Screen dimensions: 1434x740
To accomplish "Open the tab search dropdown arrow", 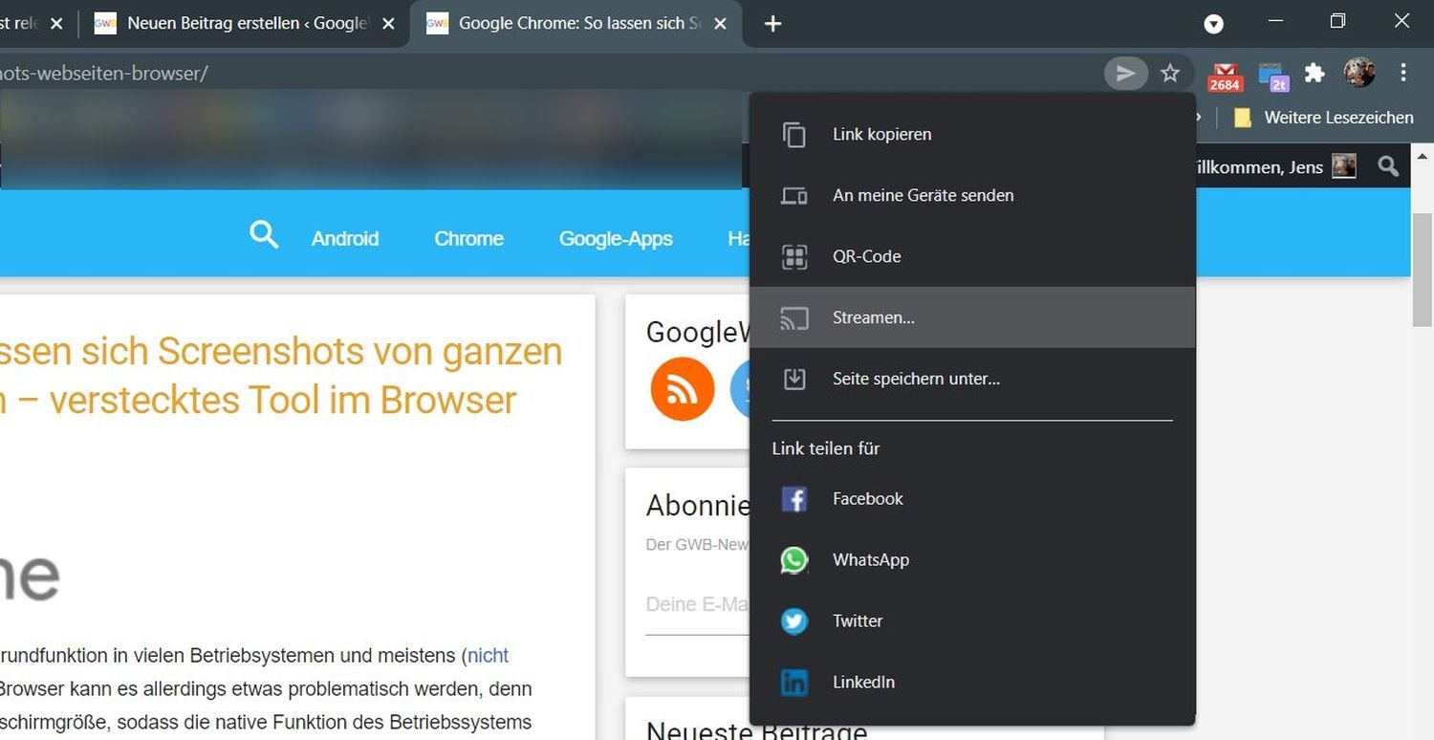I will point(1213,24).
